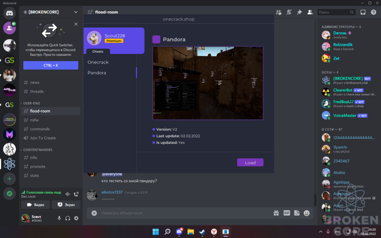Open user settings gear icon
Viewport: 381px width, 238px height.
(76, 218)
